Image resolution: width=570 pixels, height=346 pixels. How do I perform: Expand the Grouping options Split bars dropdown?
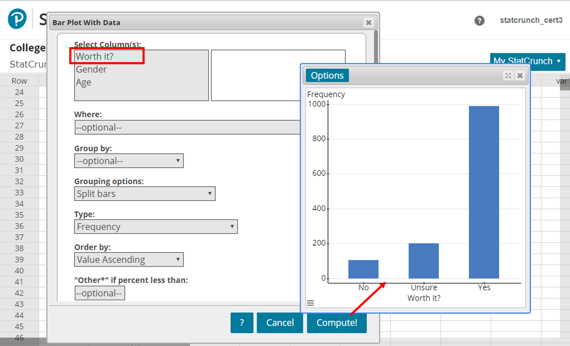[145, 194]
